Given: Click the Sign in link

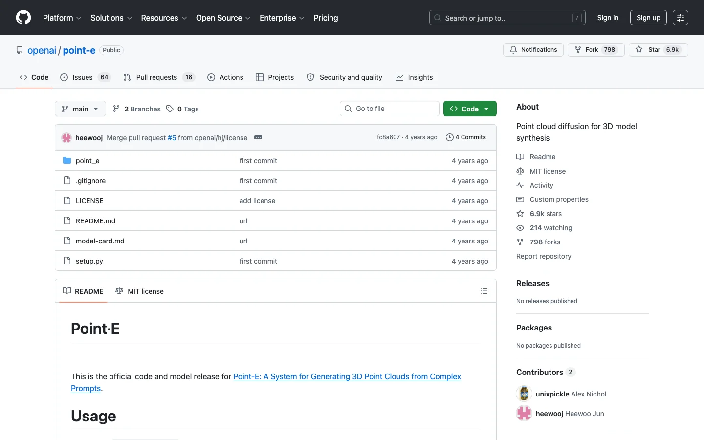Looking at the screenshot, I should click(x=608, y=18).
